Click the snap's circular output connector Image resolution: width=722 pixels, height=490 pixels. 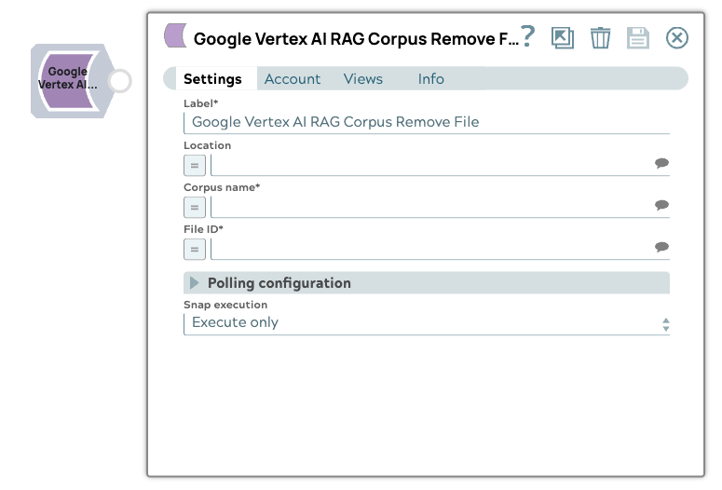(x=119, y=80)
